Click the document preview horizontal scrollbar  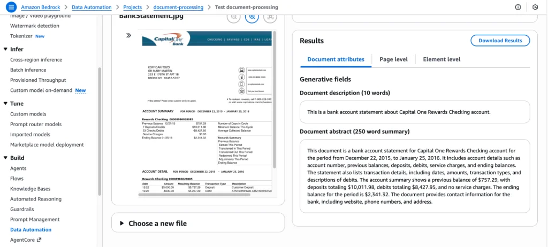pos(195,195)
